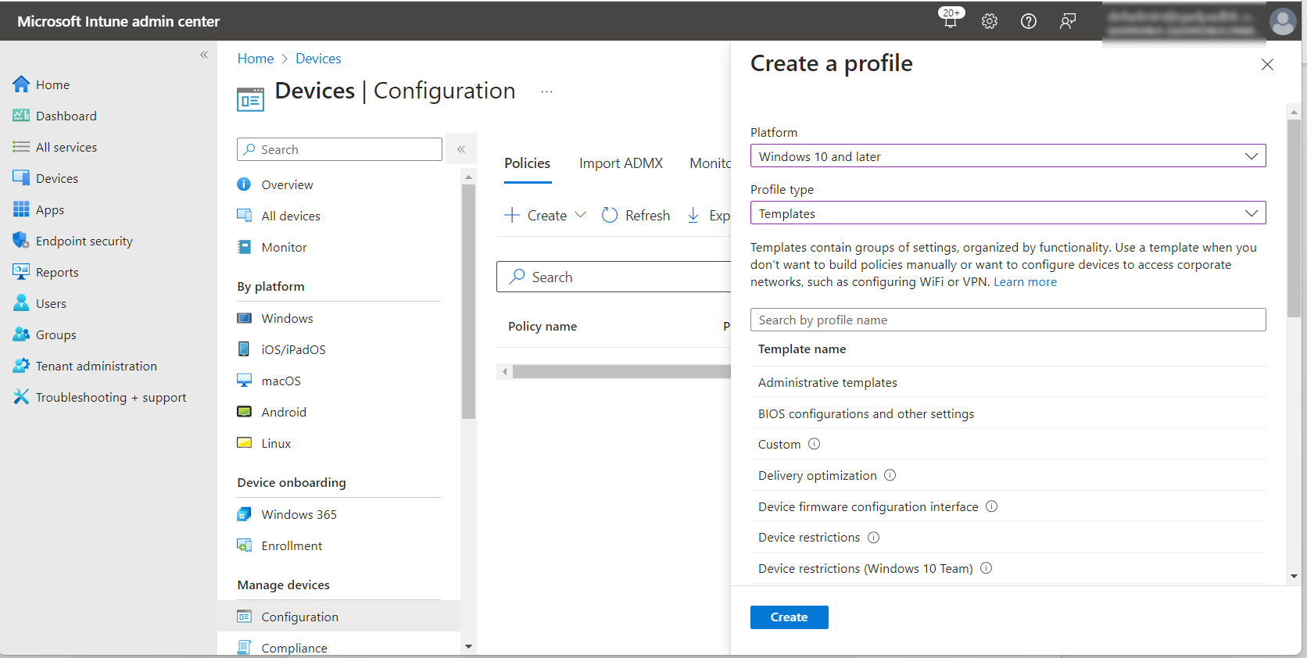Open the Endpoint security sidebar item

pyautogui.click(x=84, y=241)
